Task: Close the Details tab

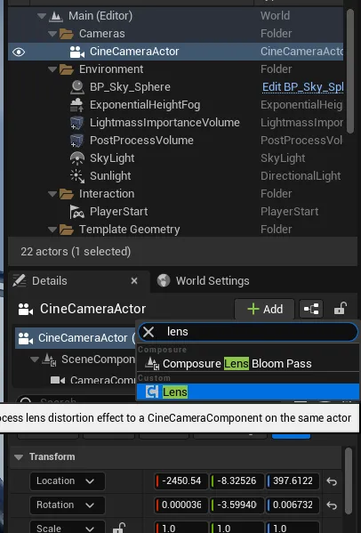Action: pos(134,281)
